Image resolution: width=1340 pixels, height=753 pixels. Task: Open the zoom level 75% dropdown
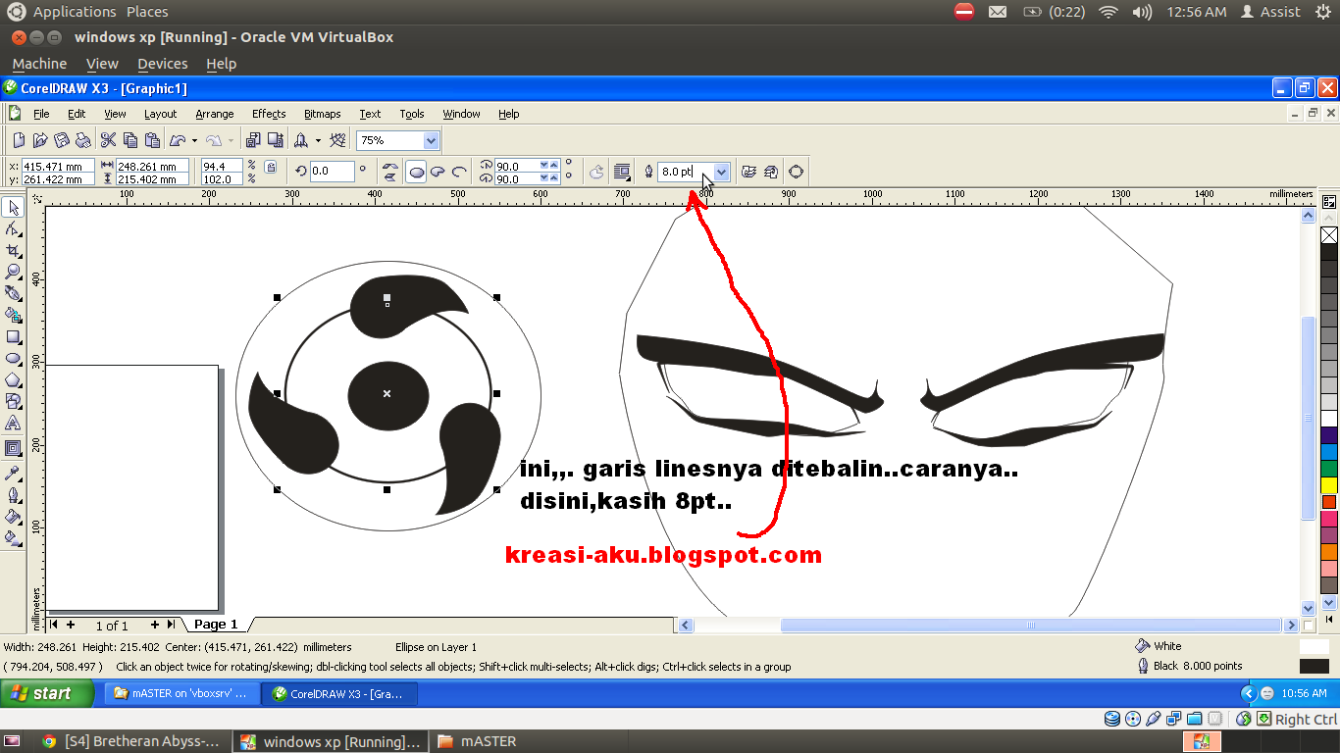click(x=431, y=140)
